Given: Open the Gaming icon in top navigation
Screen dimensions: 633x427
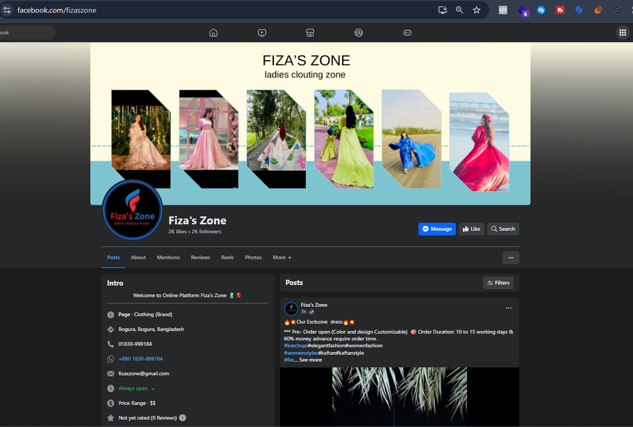Looking at the screenshot, I should (x=407, y=33).
